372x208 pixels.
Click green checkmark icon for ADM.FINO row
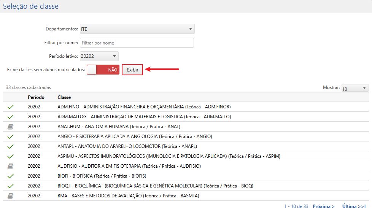10,107
